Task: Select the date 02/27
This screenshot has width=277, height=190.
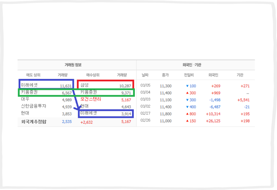Action: tap(145, 113)
